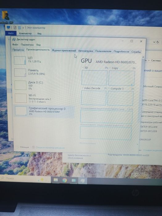The width and height of the screenshot is (162, 216).
Task: Open the Файл menu in Task Manager
Action: click(15, 45)
